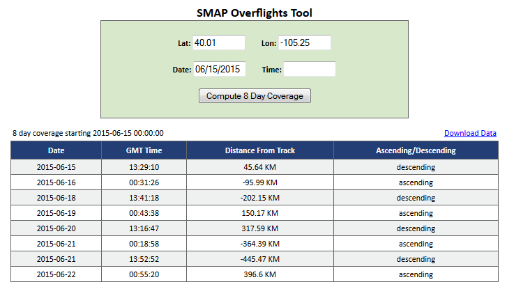This screenshot has height=289, width=507.
Task: Click the Lon input field
Action: click(305, 42)
